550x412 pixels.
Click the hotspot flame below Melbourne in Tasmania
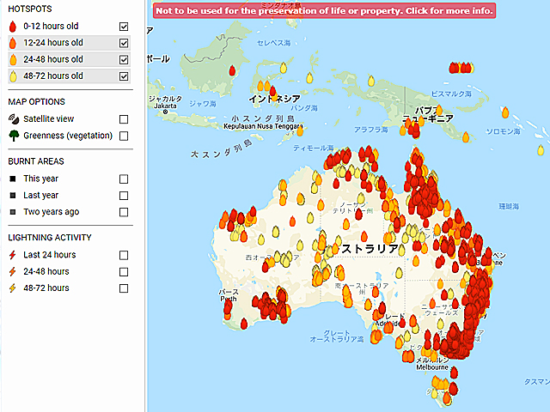pos(453,376)
